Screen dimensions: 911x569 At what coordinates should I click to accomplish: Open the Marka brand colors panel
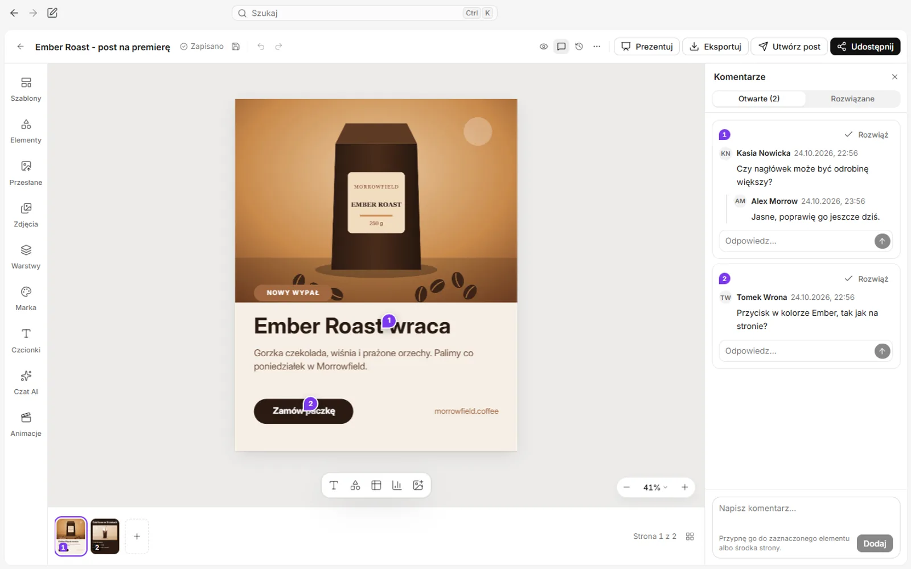coord(26,299)
